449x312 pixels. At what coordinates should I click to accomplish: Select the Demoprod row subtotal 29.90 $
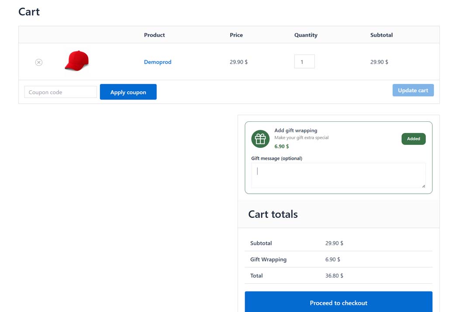tap(379, 62)
